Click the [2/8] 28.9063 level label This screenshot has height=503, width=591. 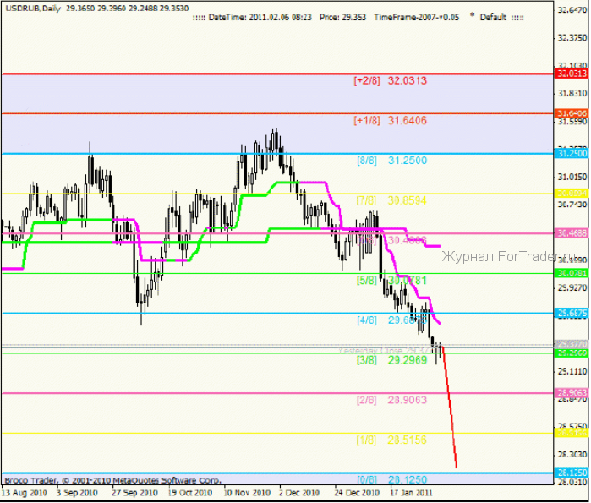tap(392, 400)
